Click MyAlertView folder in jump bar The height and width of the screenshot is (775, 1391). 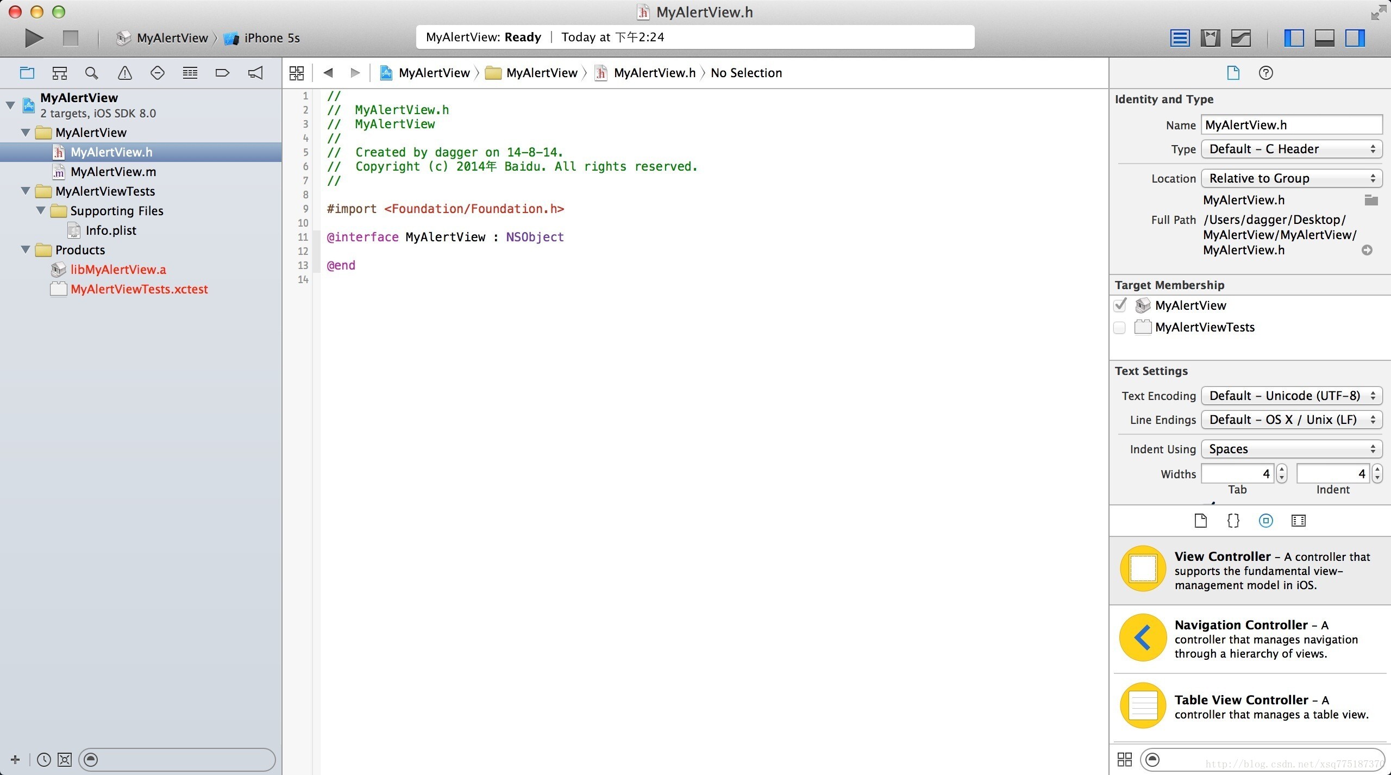point(531,73)
